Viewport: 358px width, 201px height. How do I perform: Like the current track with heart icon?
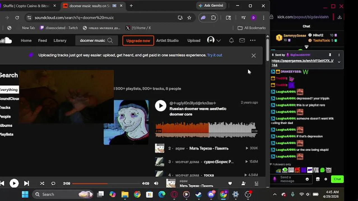tap(230, 183)
